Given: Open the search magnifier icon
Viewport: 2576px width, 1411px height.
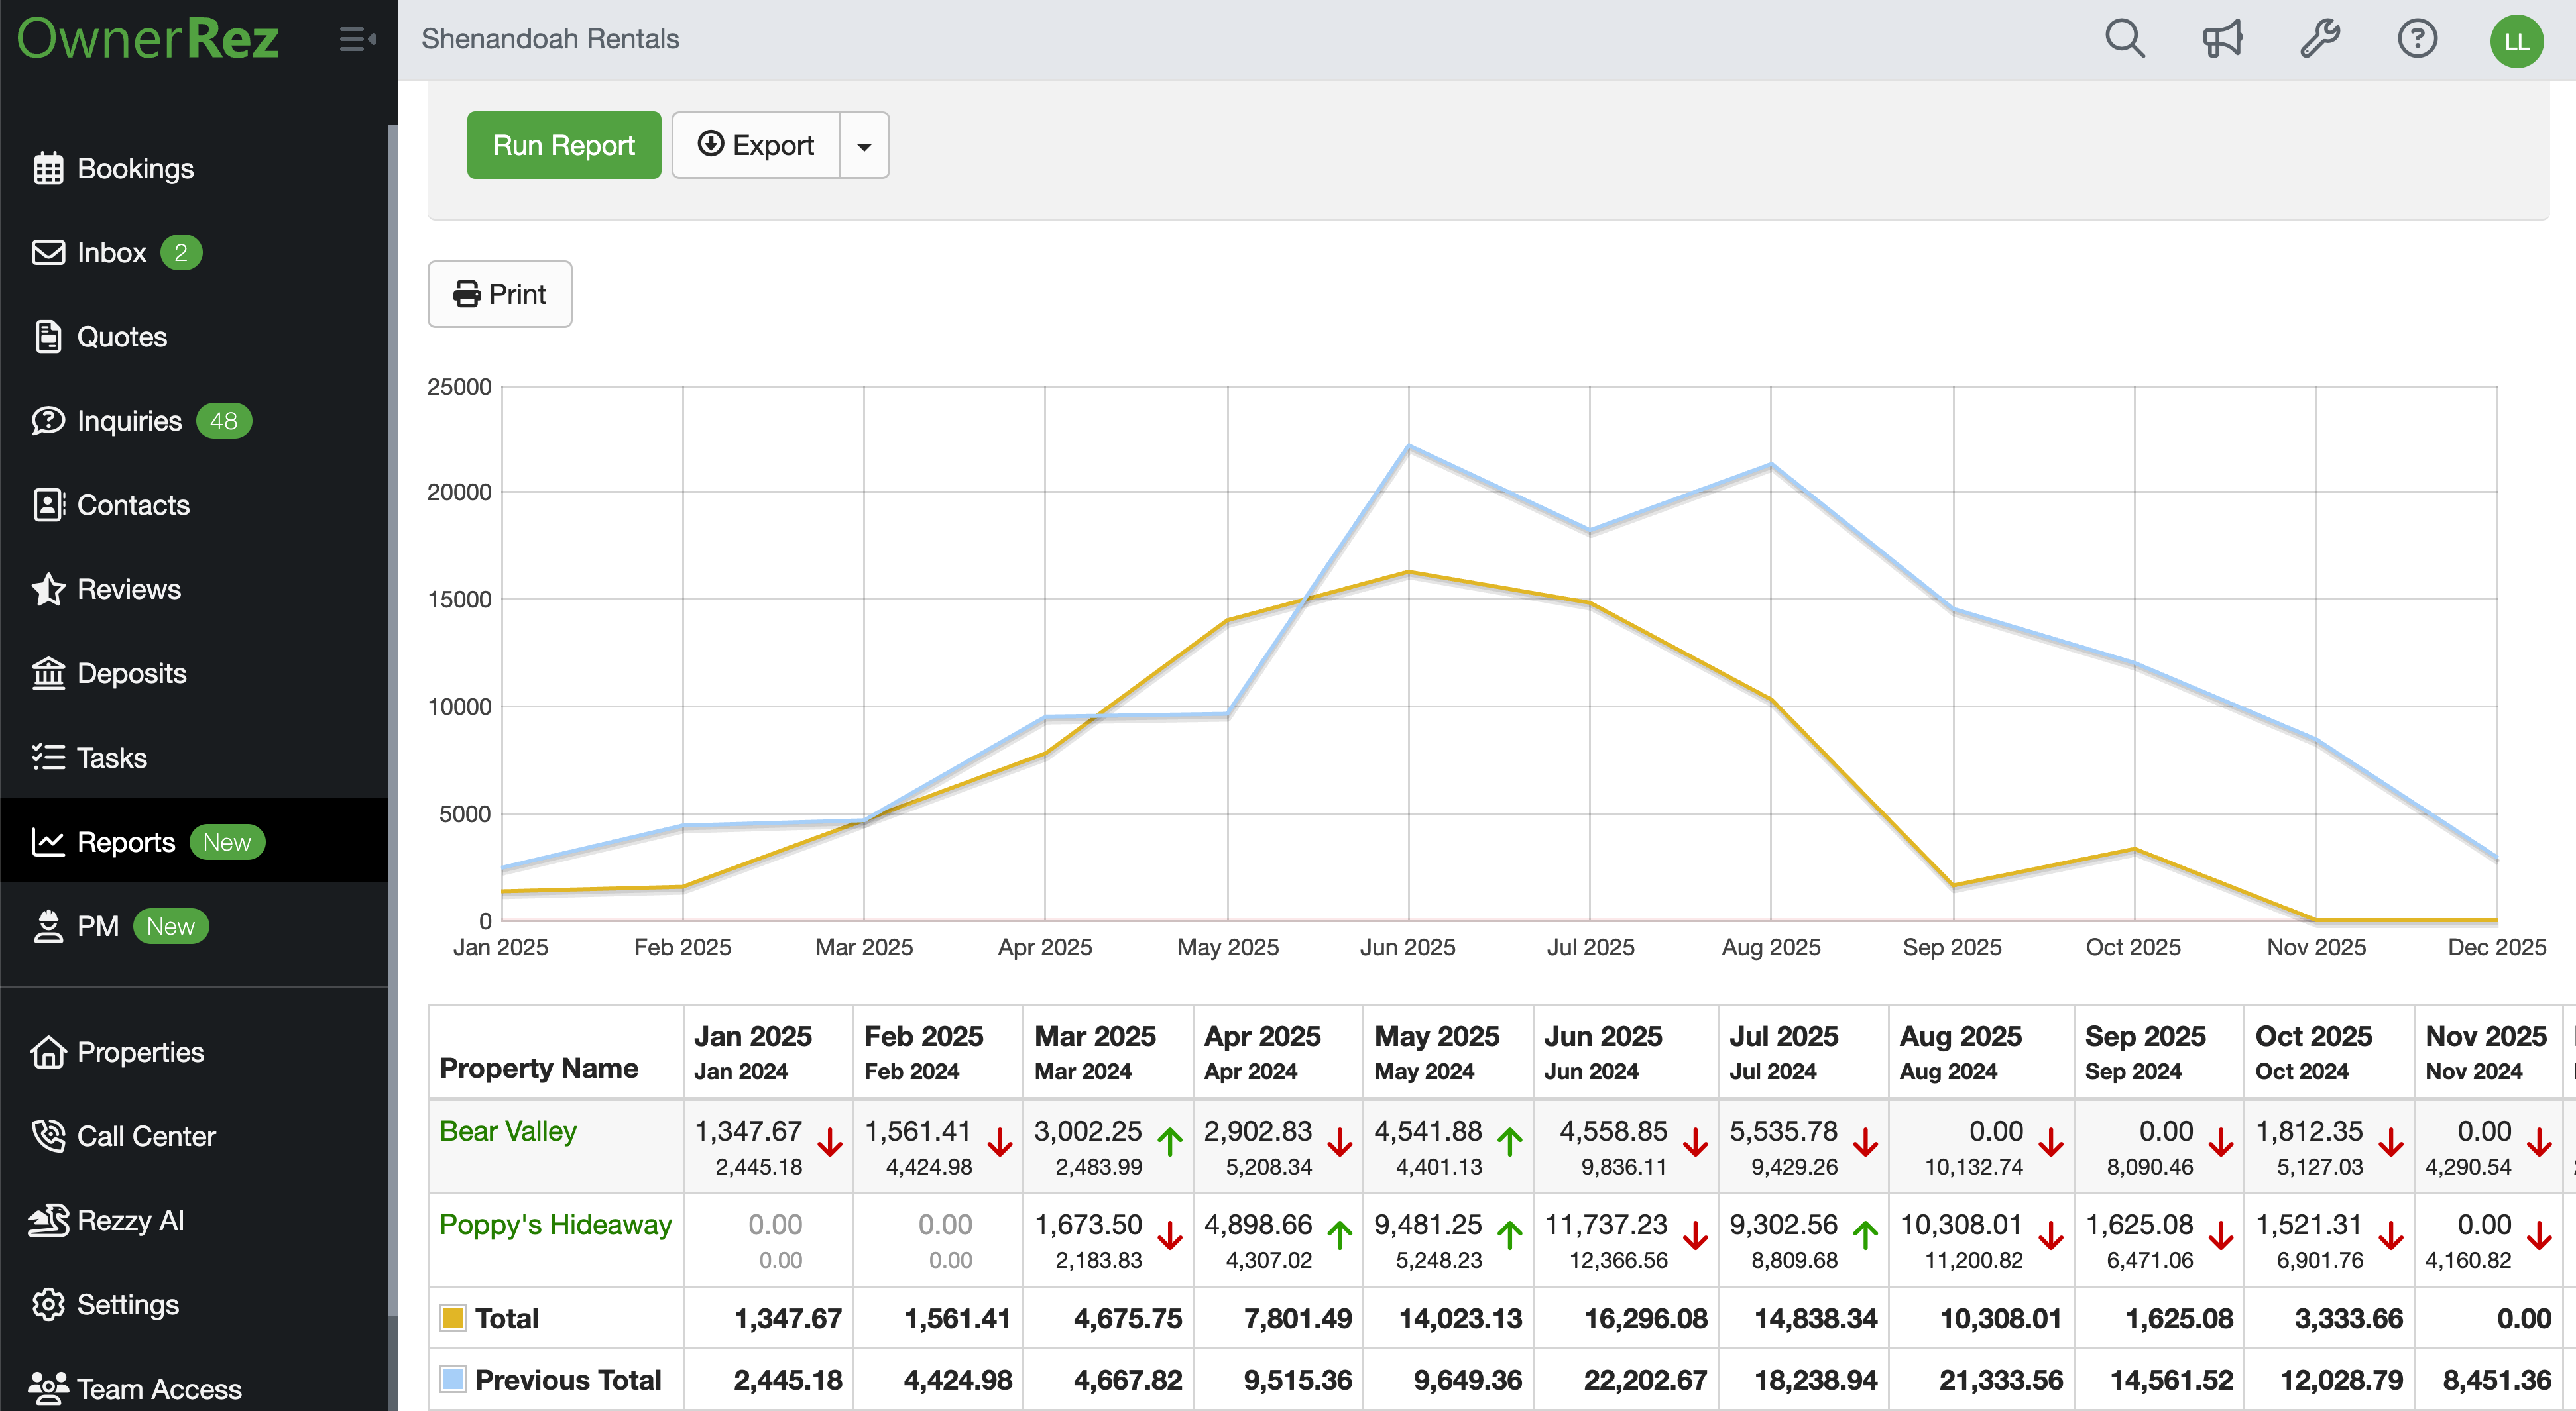Looking at the screenshot, I should click(x=2124, y=39).
